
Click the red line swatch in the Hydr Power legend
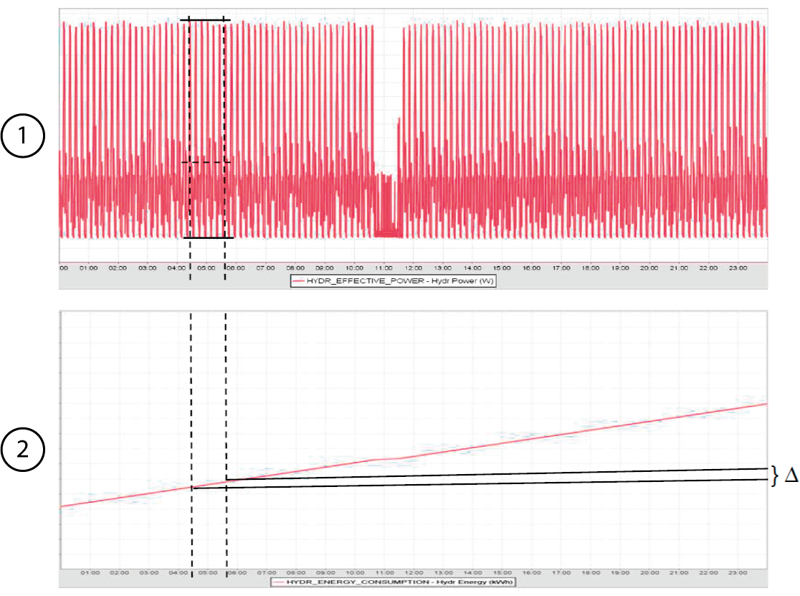point(297,282)
